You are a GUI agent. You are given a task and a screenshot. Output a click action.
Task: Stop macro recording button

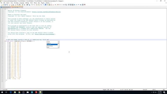pos(60,5)
